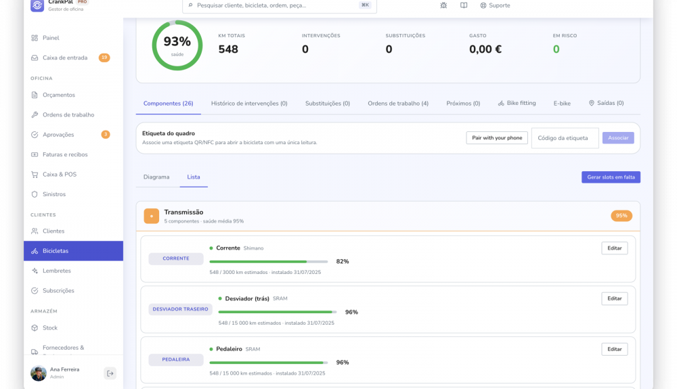Click the Ordens de trabalho wrench icon

(35, 115)
